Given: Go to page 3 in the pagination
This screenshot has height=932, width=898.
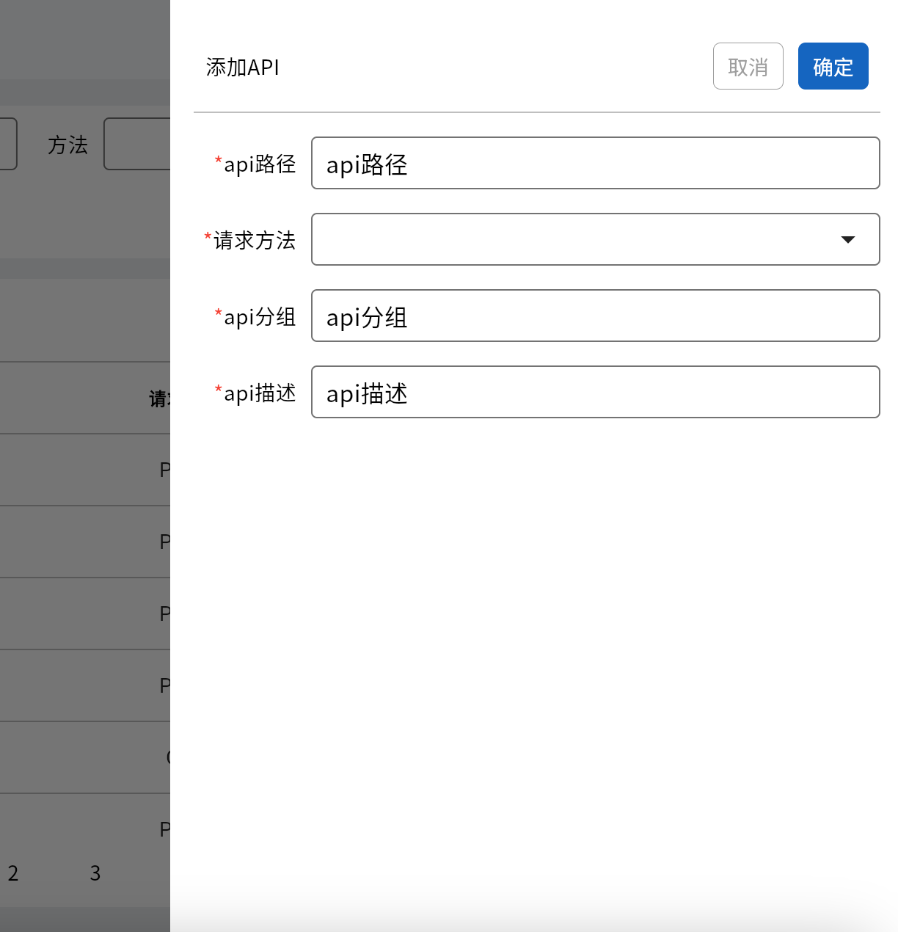Looking at the screenshot, I should pyautogui.click(x=95, y=873).
